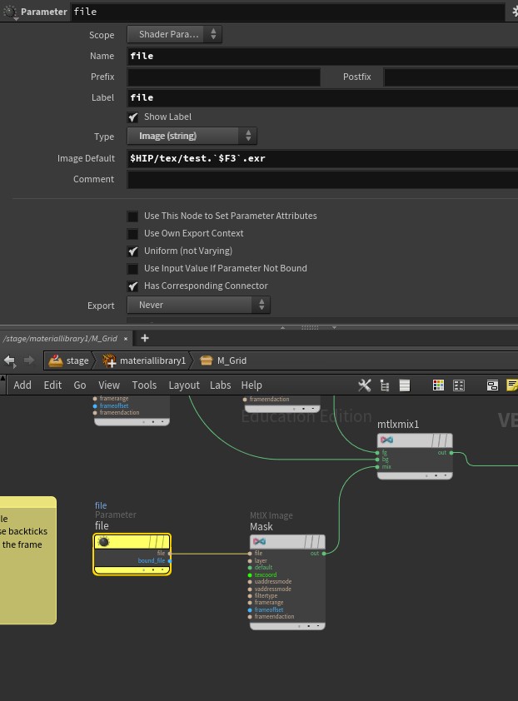Open the network tools wrench icon

364,385
